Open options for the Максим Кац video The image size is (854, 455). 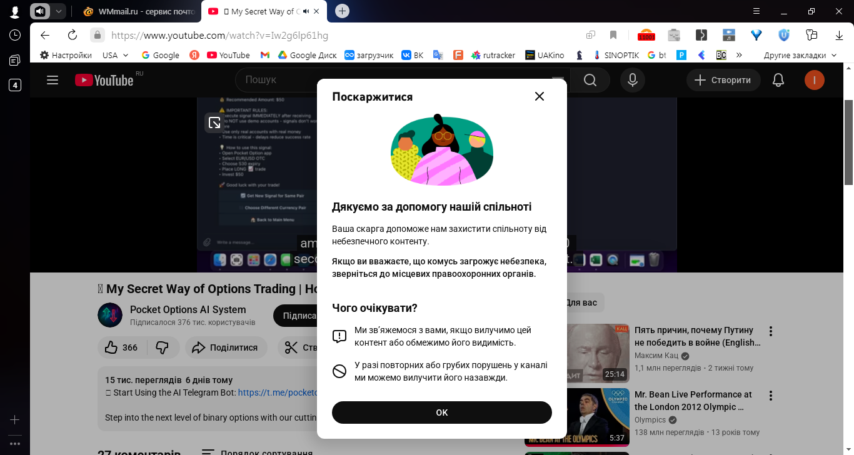point(771,331)
